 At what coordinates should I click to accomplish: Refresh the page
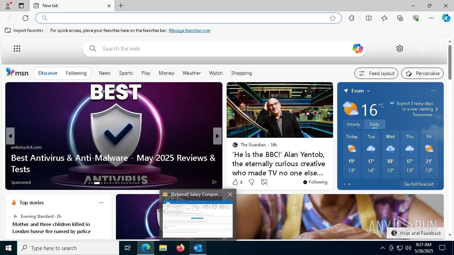click(26, 18)
